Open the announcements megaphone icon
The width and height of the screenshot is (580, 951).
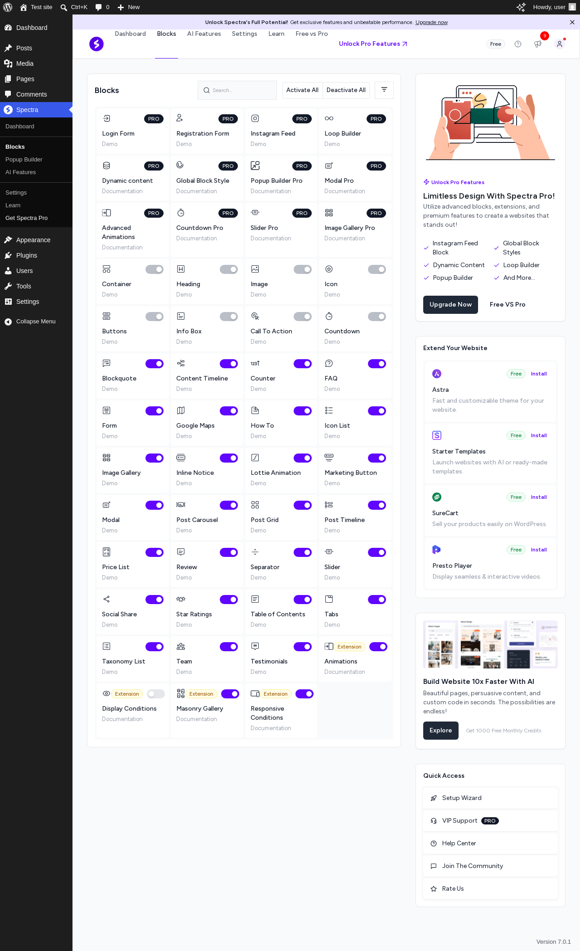538,44
